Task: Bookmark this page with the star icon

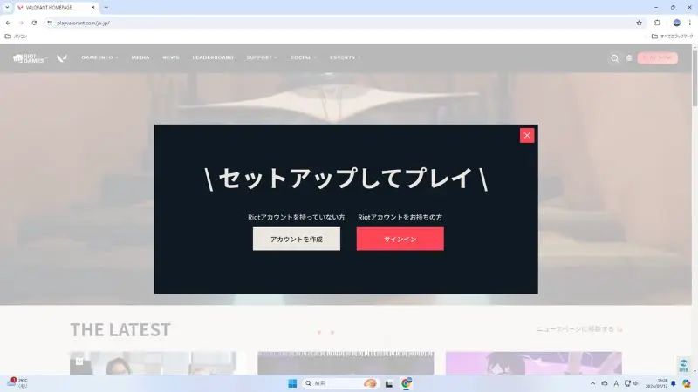Action: tap(639, 23)
